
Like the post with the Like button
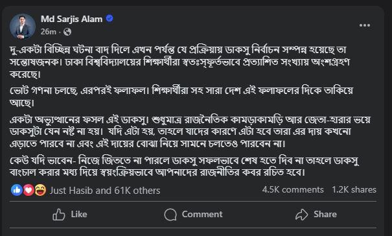pyautogui.click(x=70, y=215)
